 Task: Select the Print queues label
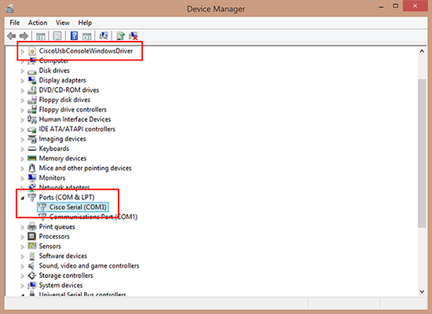click(x=57, y=227)
